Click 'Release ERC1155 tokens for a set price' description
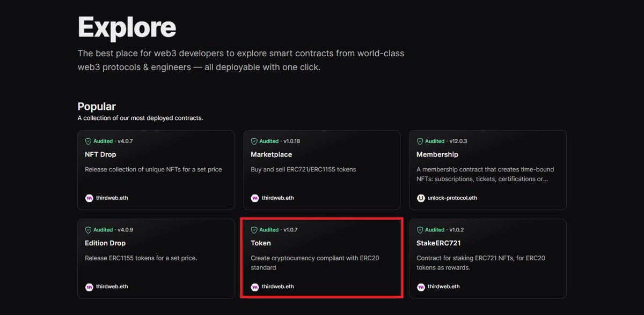Image resolution: width=644 pixels, height=315 pixels. (141, 258)
